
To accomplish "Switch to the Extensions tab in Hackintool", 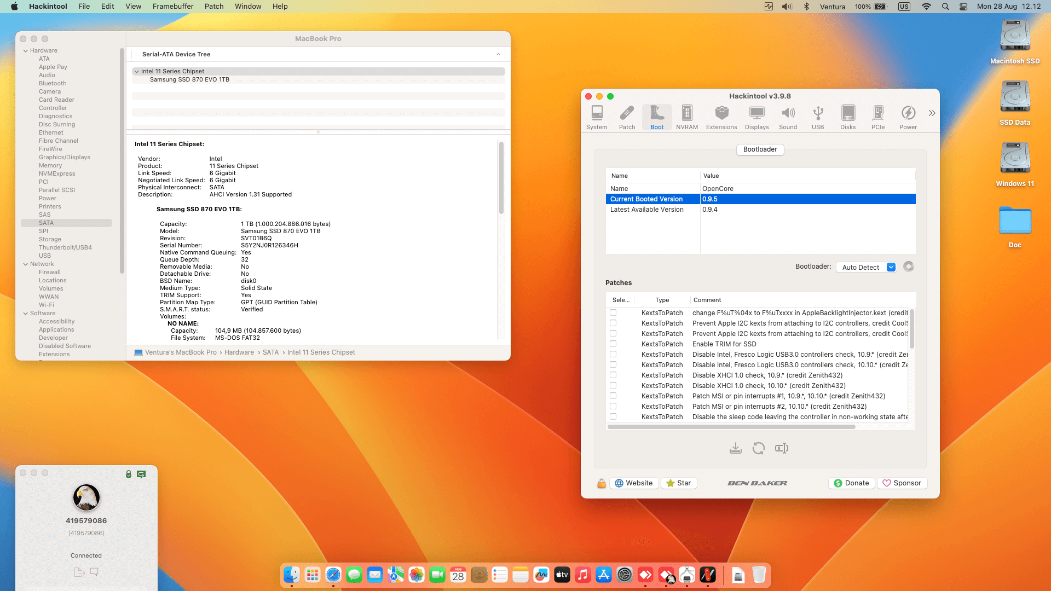I will point(721,117).
